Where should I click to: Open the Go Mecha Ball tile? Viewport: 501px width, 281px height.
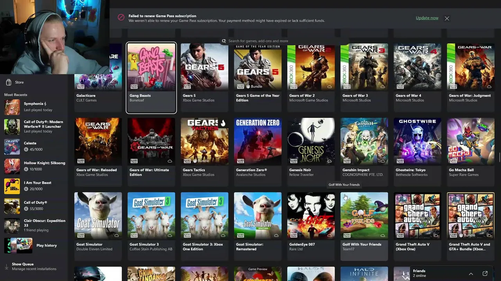[470, 152]
